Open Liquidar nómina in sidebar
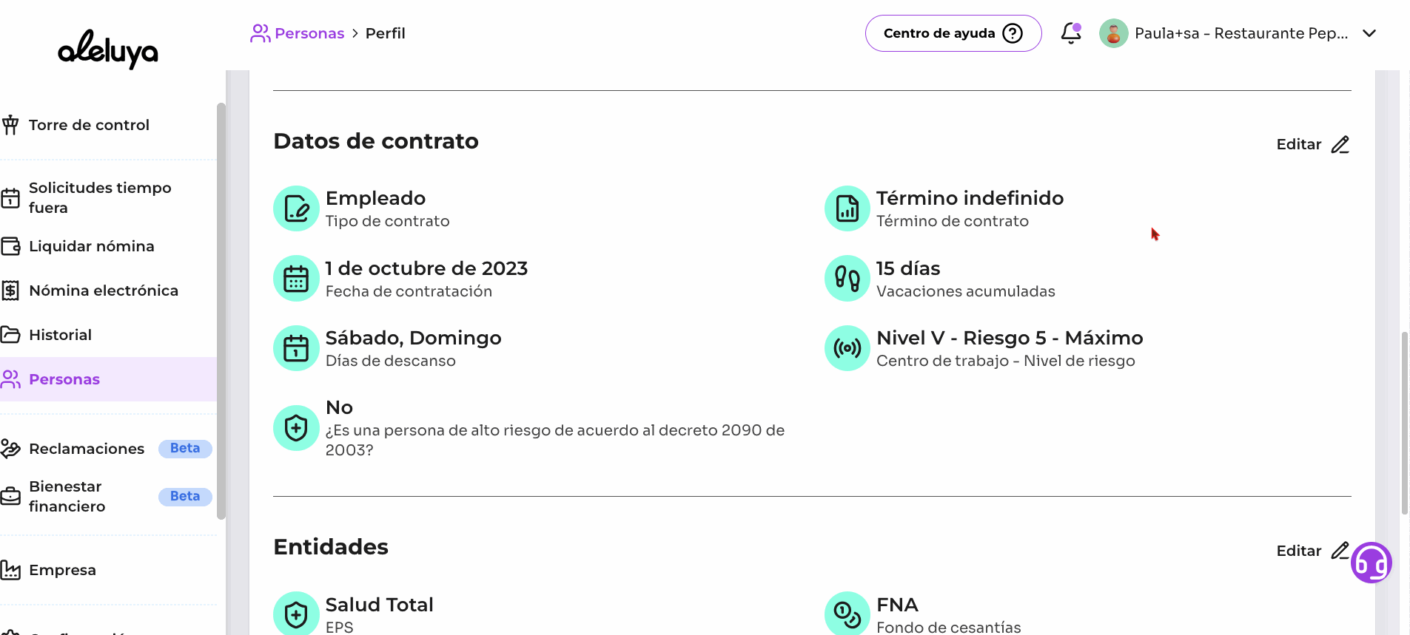This screenshot has height=635, width=1410. [x=91, y=246]
